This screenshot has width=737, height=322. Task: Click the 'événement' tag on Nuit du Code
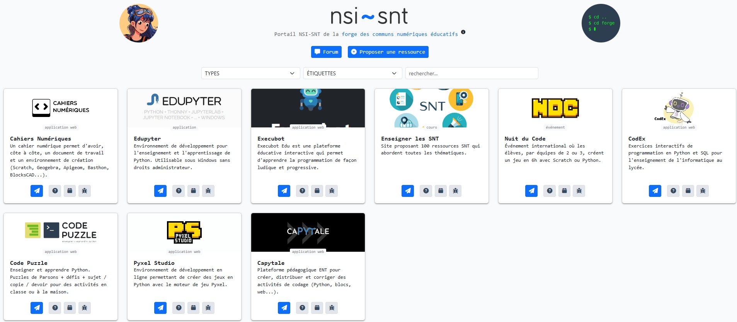coord(555,127)
